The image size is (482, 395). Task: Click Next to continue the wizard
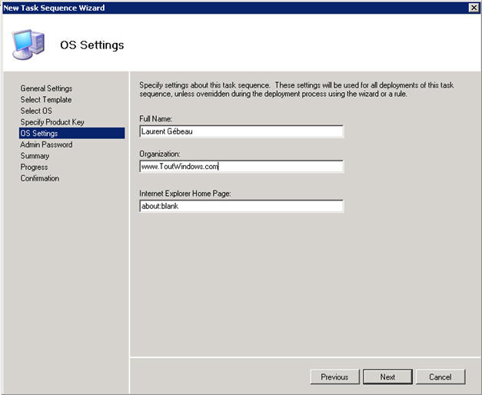tap(387, 377)
